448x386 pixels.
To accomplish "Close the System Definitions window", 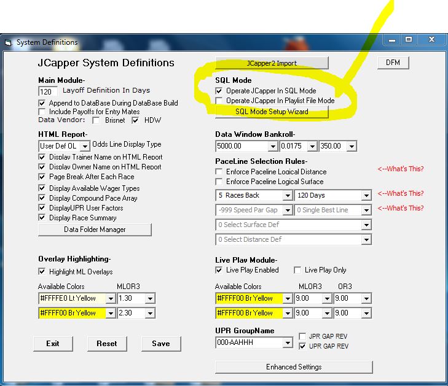I will pyautogui.click(x=431, y=40).
